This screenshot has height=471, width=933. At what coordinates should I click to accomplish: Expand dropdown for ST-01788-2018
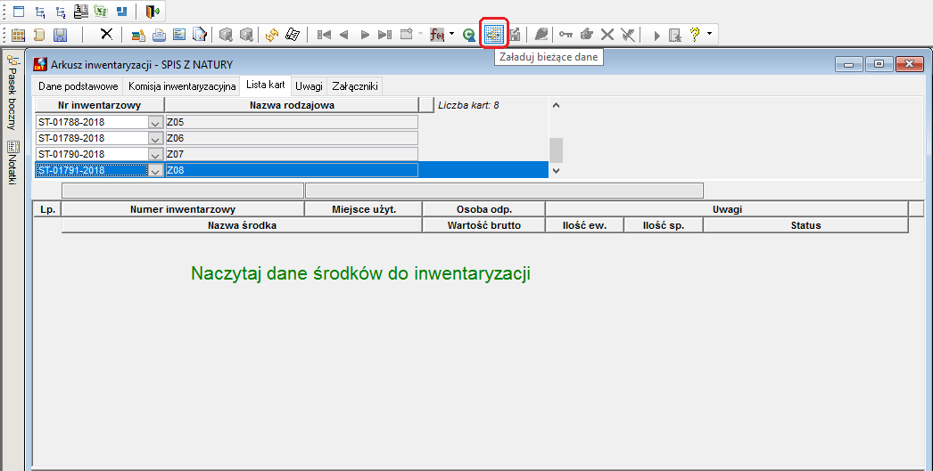coord(155,122)
